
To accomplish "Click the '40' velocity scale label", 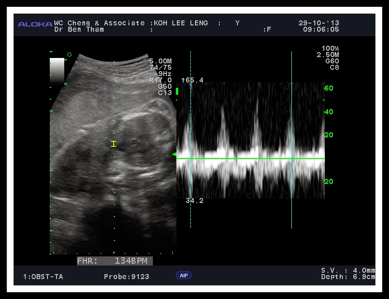I will pos(329,112).
